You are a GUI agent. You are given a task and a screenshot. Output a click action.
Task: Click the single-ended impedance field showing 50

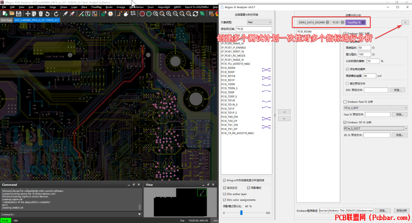click(364, 48)
